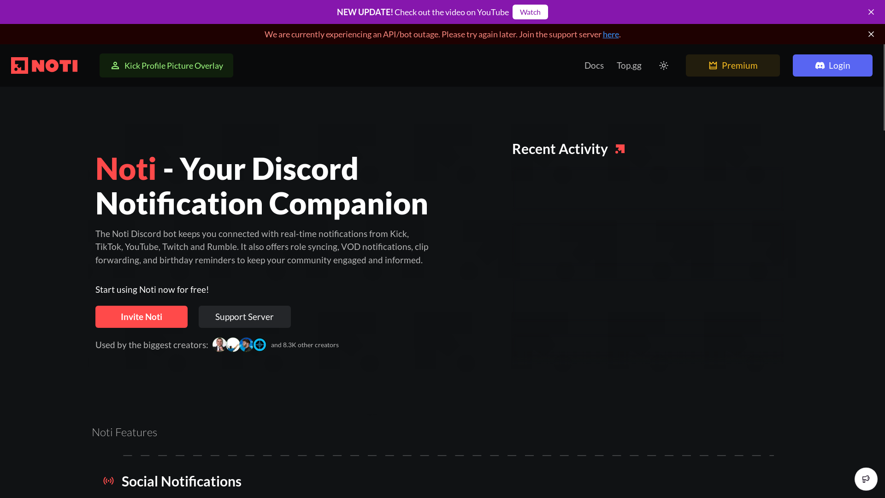Click Invite Noti button
The height and width of the screenshot is (498, 885).
pos(142,317)
